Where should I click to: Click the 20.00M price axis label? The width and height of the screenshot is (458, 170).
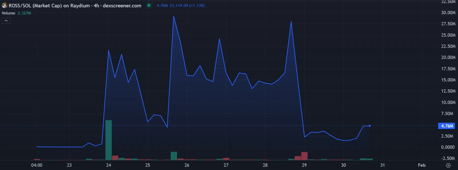(448, 57)
